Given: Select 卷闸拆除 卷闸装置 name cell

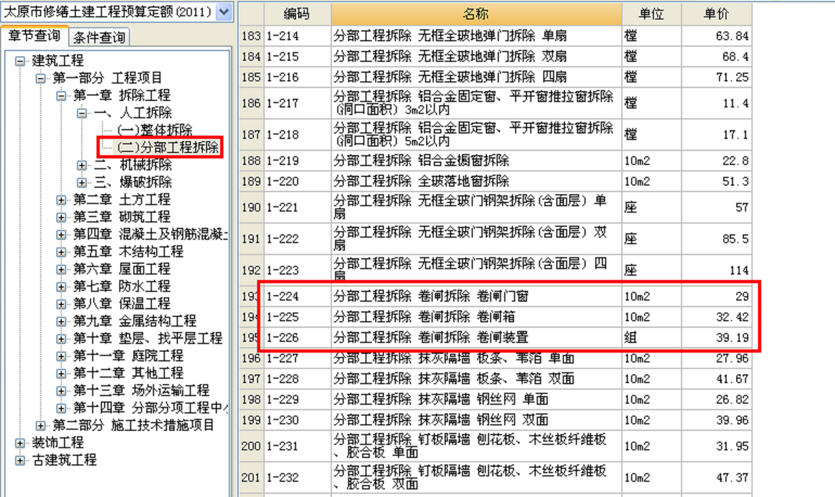Looking at the screenshot, I should click(x=476, y=338).
